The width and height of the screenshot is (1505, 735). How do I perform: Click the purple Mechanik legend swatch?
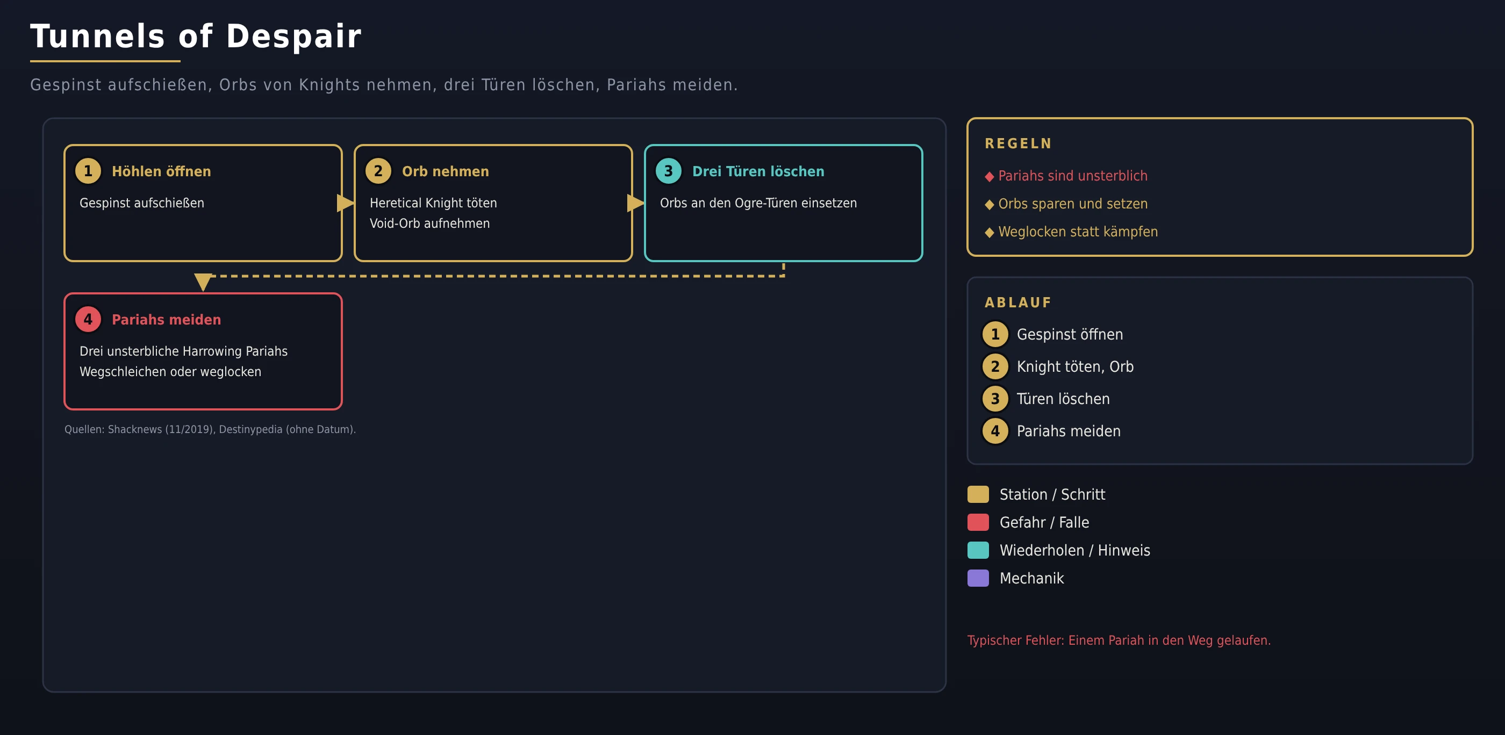[978, 579]
